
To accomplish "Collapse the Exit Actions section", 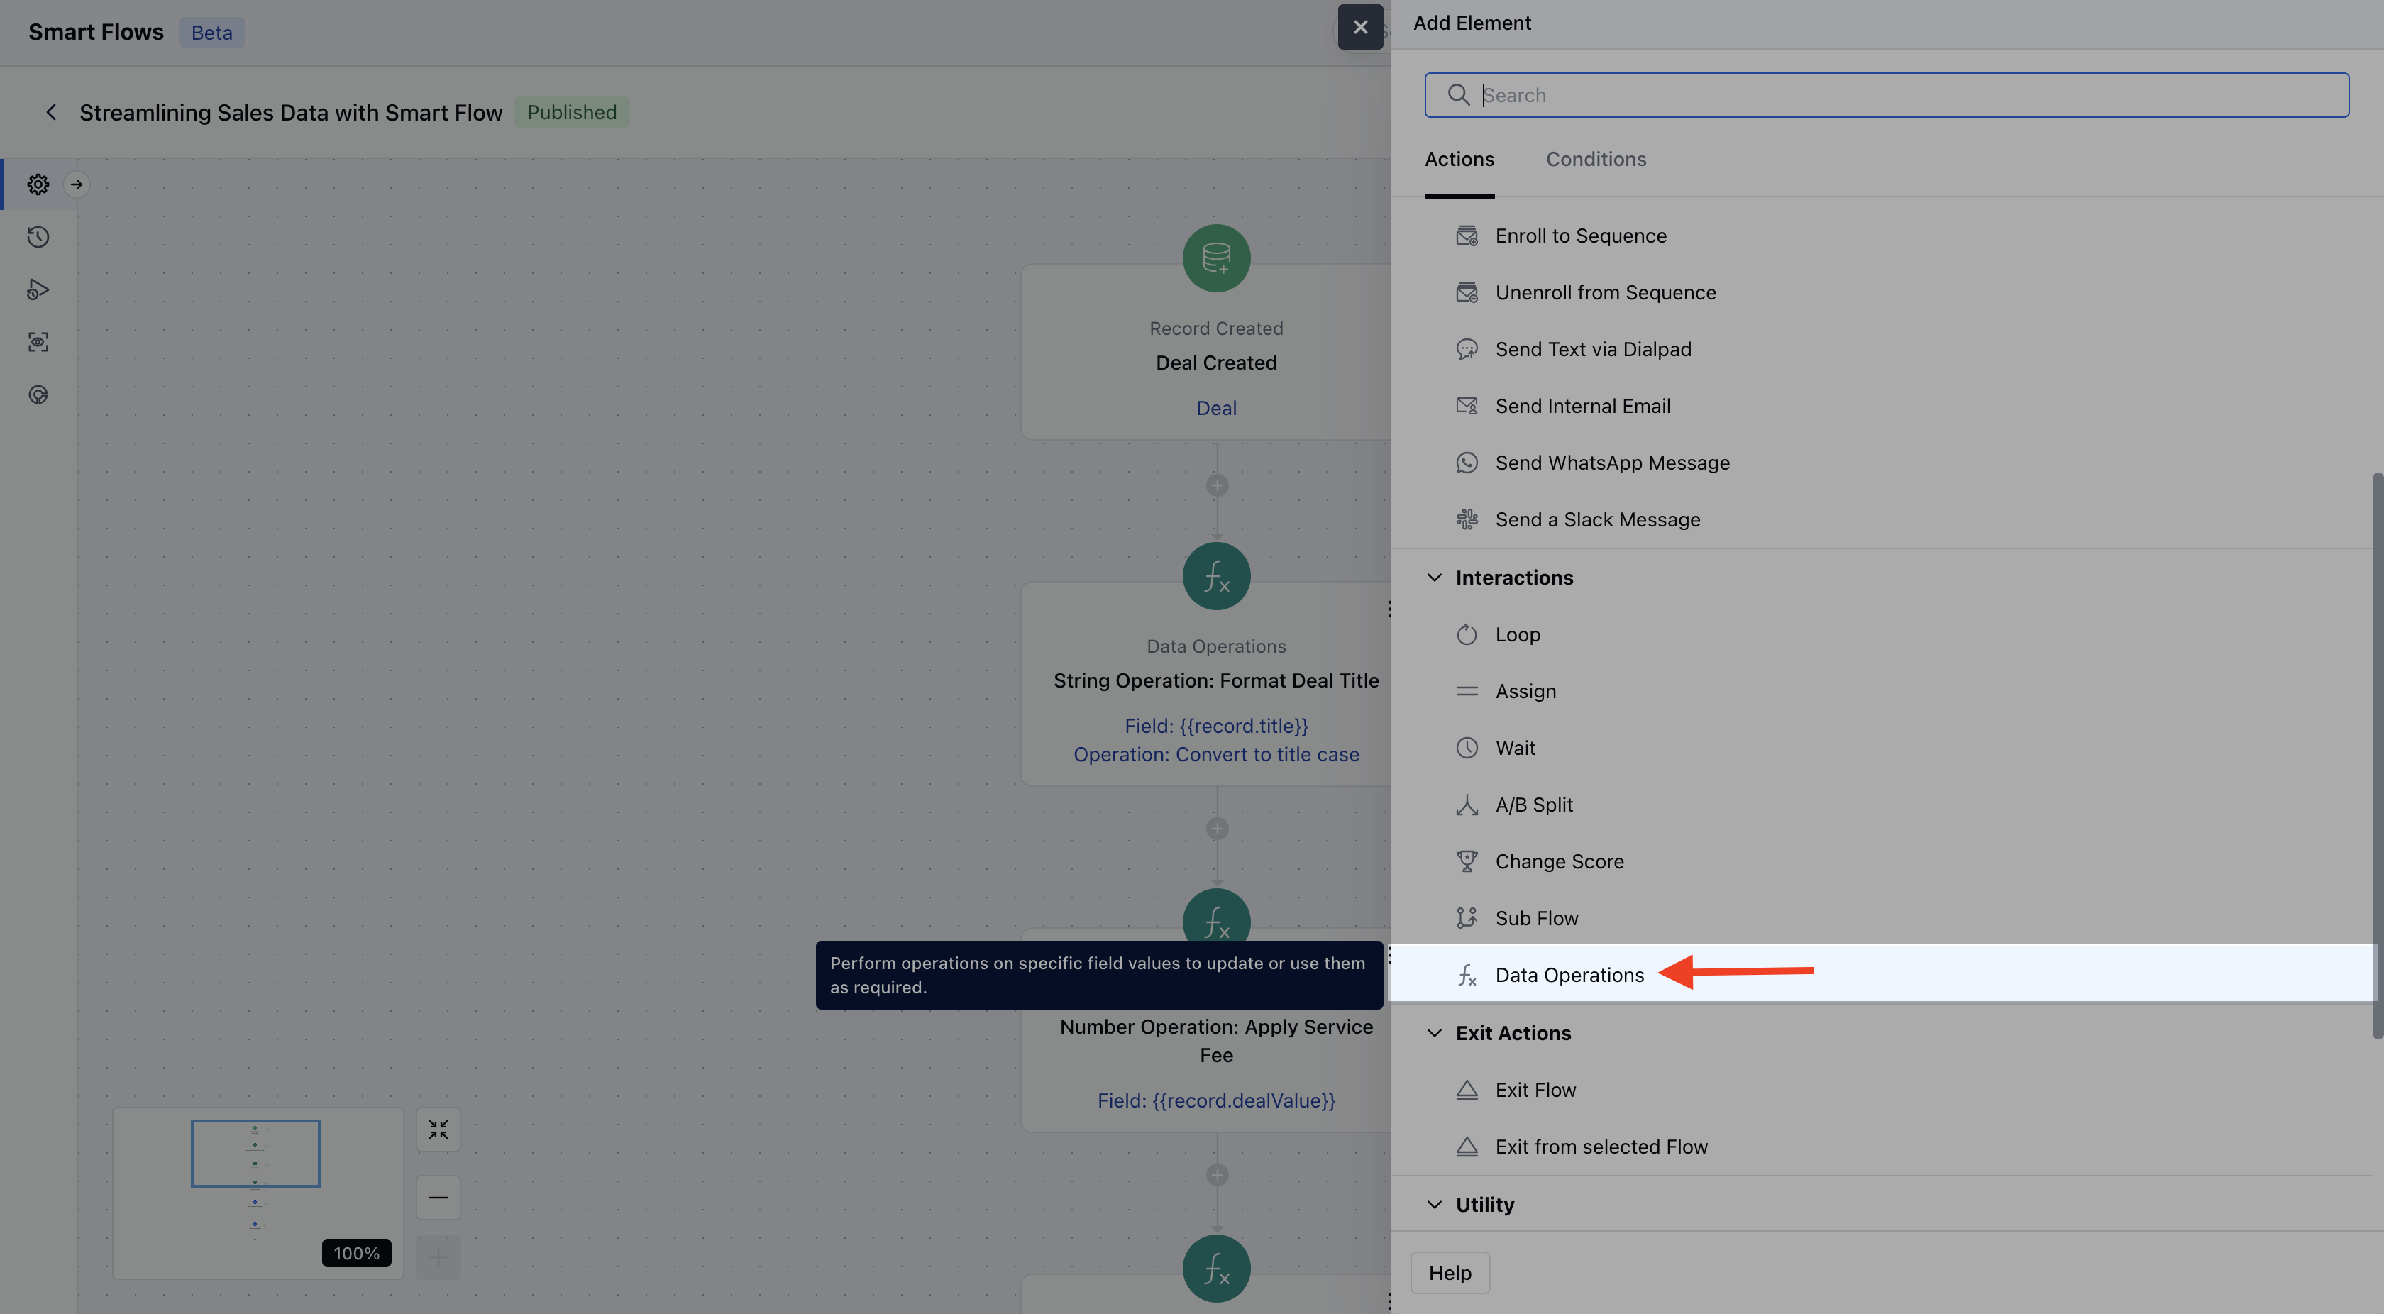I will 1433,1033.
